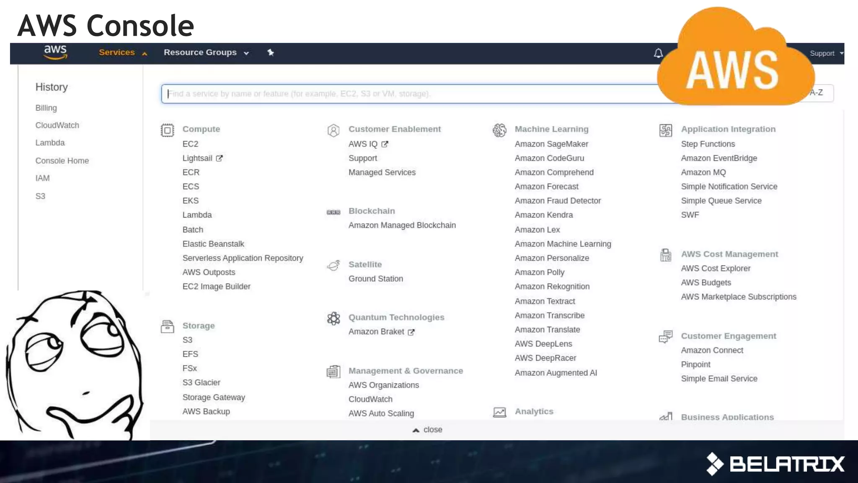Open the ECR service

191,172
